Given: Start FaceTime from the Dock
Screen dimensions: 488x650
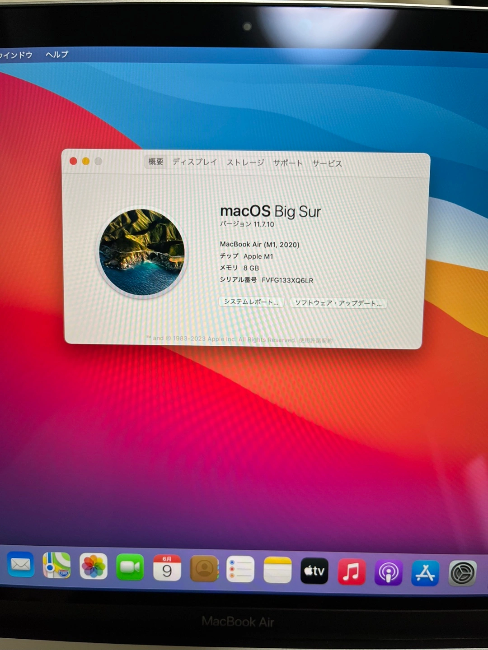Looking at the screenshot, I should click(130, 567).
